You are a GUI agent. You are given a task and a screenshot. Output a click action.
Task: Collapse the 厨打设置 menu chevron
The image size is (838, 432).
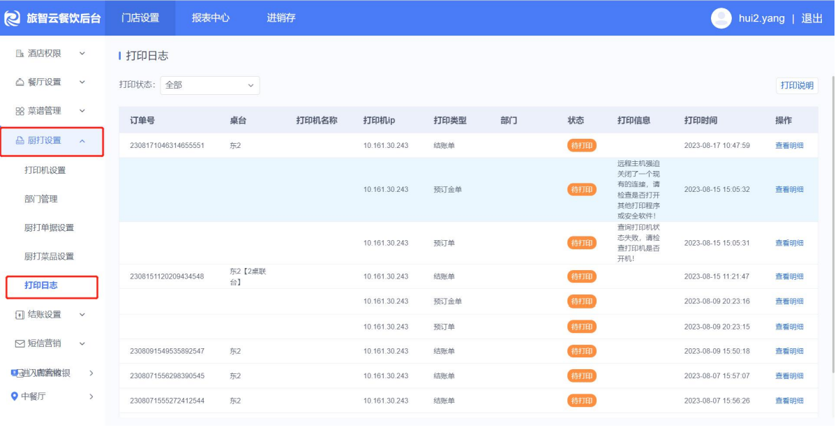point(82,141)
